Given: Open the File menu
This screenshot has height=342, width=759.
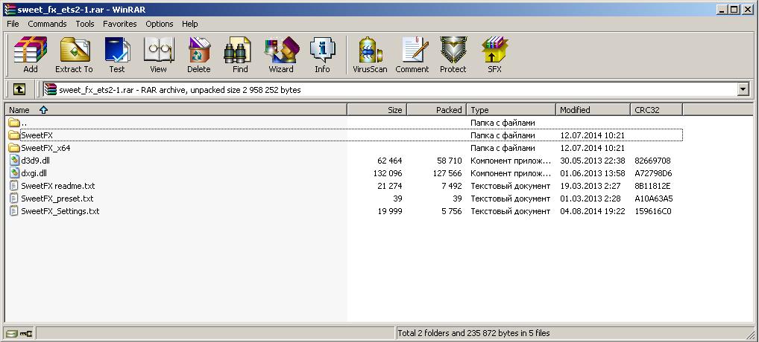Looking at the screenshot, I should (x=13, y=24).
